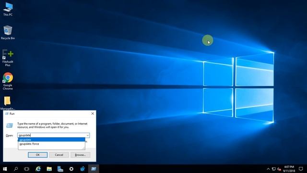Click OK in the Run dialog

tap(37, 155)
